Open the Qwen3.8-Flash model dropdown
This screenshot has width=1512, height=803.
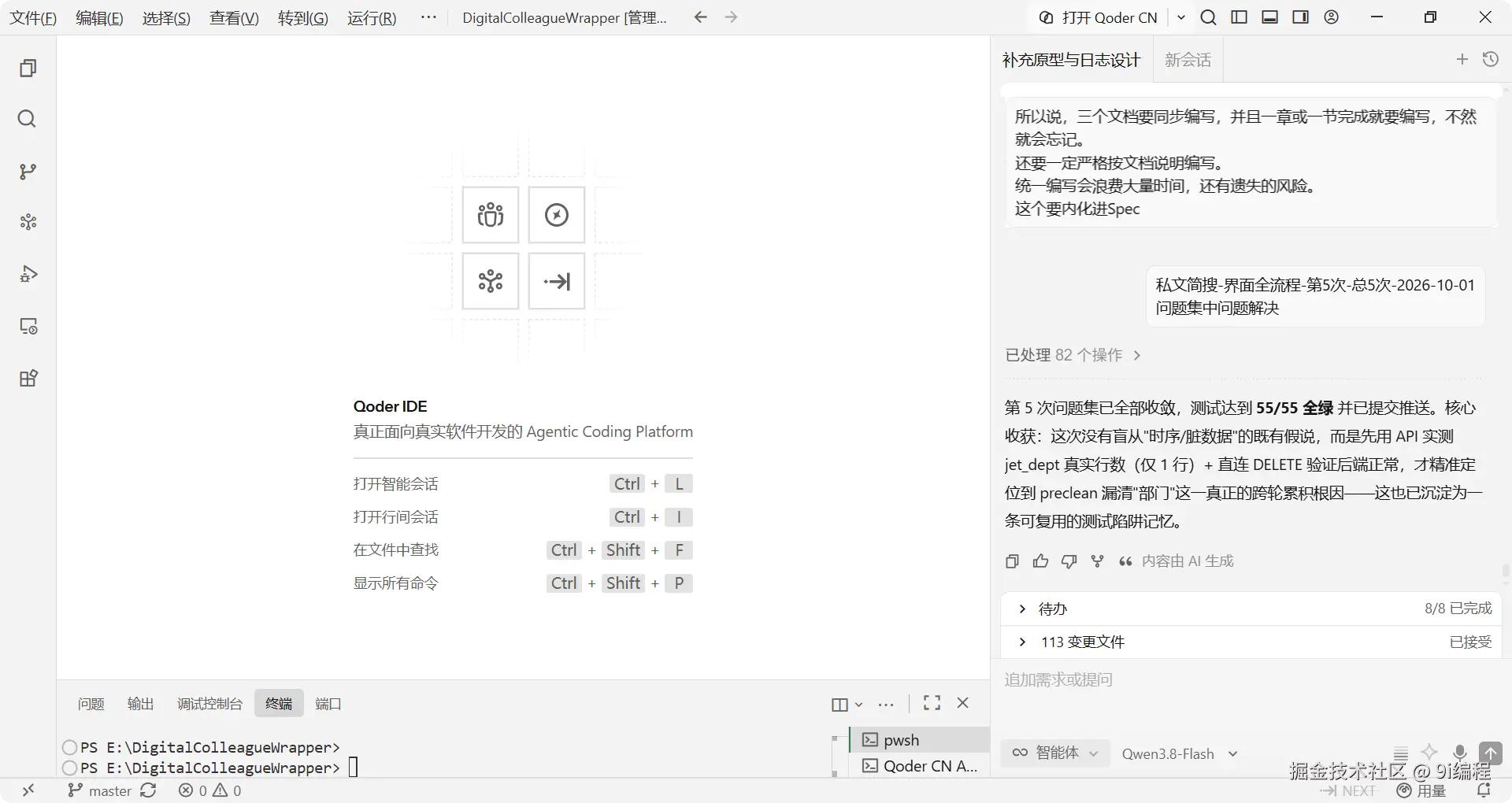tap(1180, 754)
